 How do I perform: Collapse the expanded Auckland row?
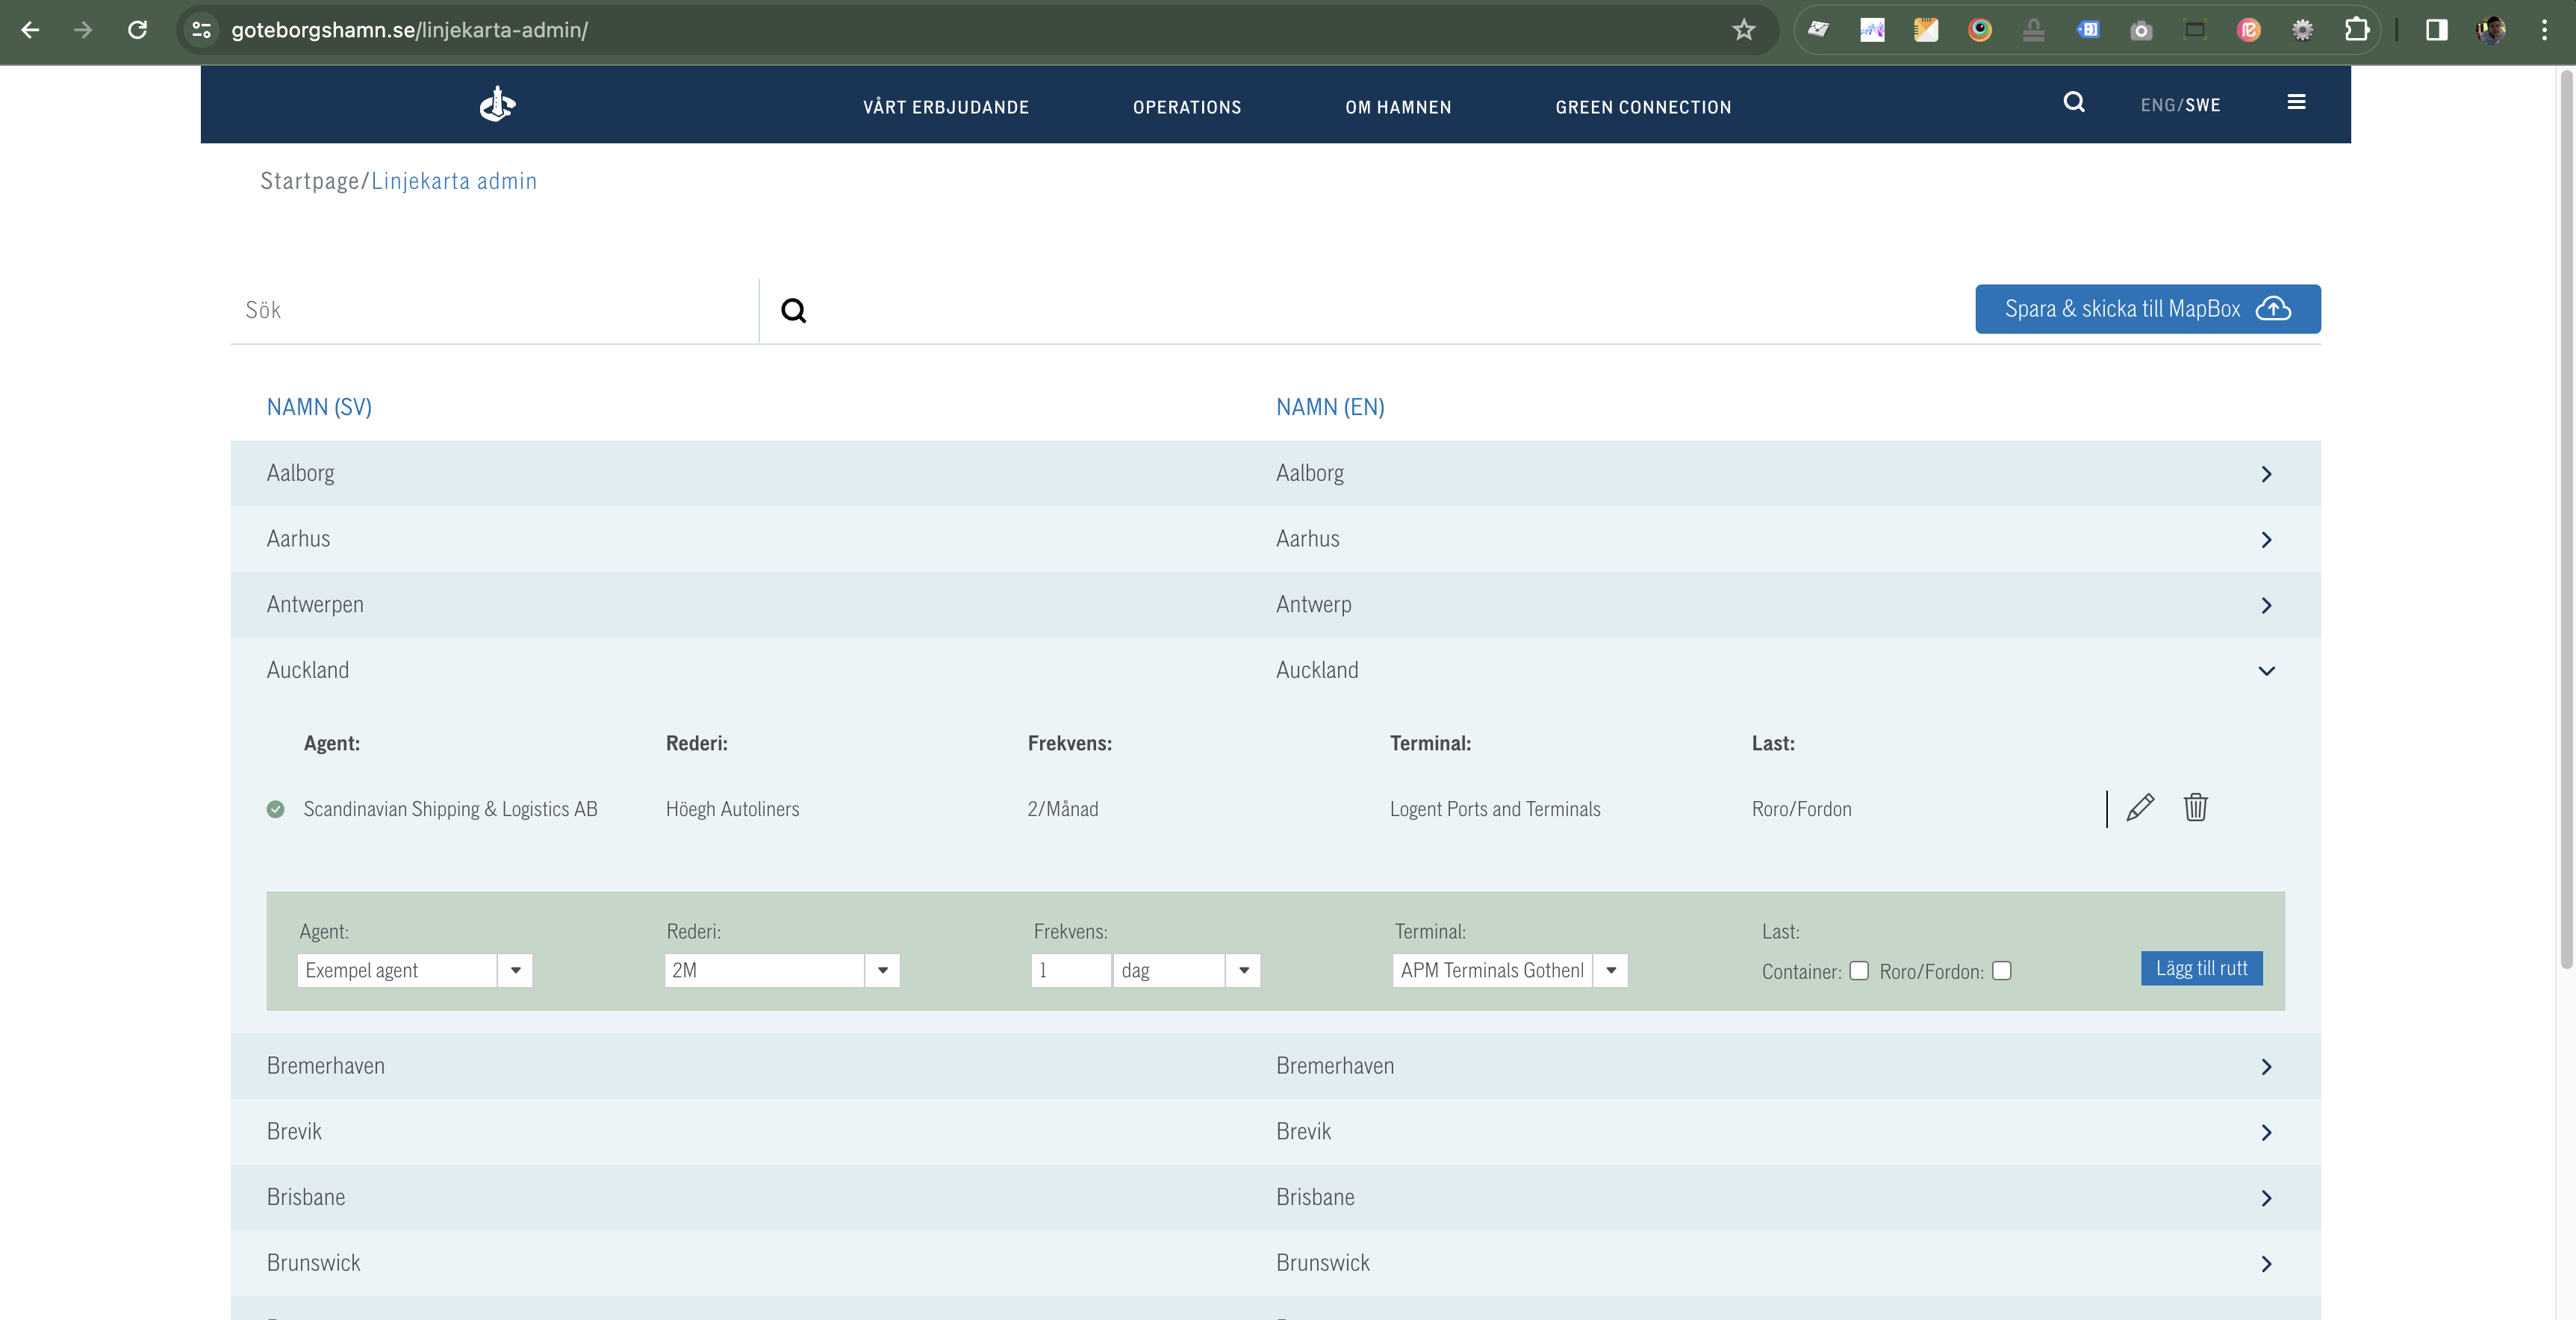pos(2266,671)
